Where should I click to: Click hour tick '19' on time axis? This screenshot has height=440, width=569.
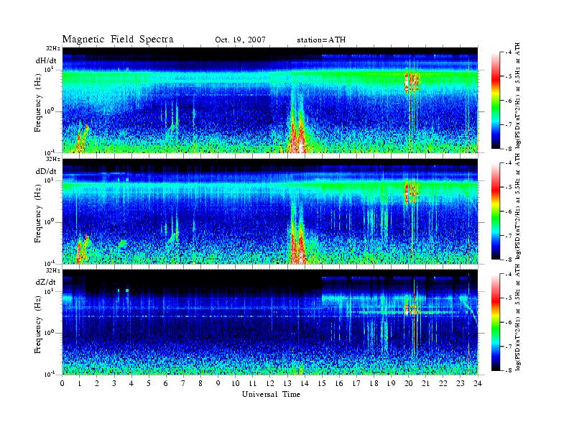391,383
